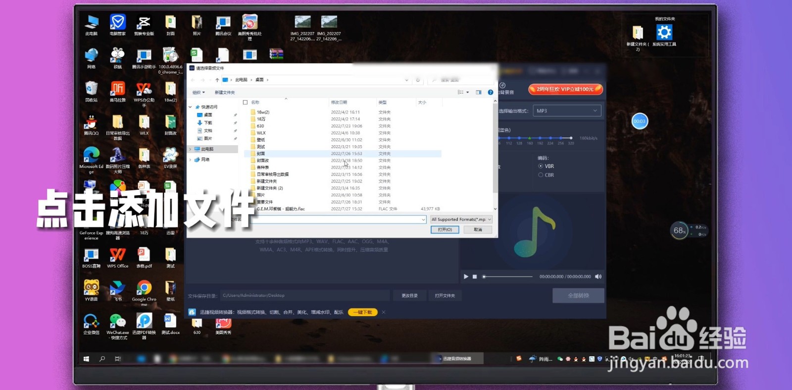The width and height of the screenshot is (792, 390).
Task: Click the 此电脑 breadcrumb in address bar
Action: coord(241,80)
